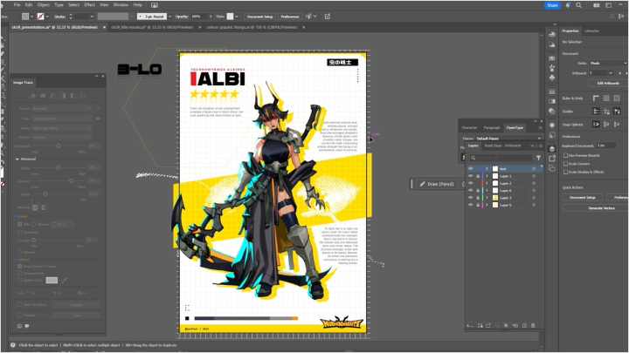Click the show guides icon

596,112
